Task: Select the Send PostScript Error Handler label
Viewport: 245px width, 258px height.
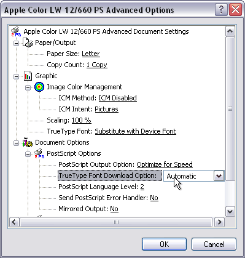Action: click(103, 198)
